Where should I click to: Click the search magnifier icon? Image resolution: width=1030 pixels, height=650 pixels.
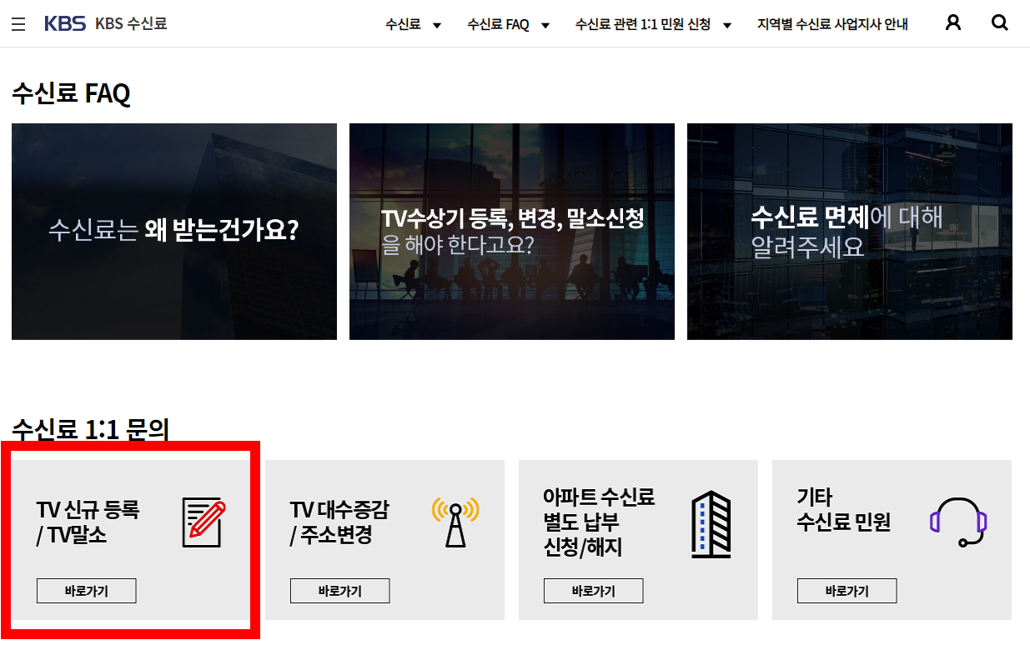click(x=999, y=22)
